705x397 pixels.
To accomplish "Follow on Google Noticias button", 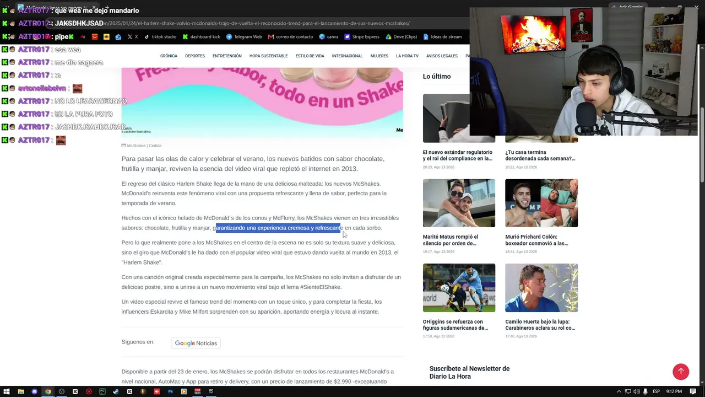I will [196, 343].
